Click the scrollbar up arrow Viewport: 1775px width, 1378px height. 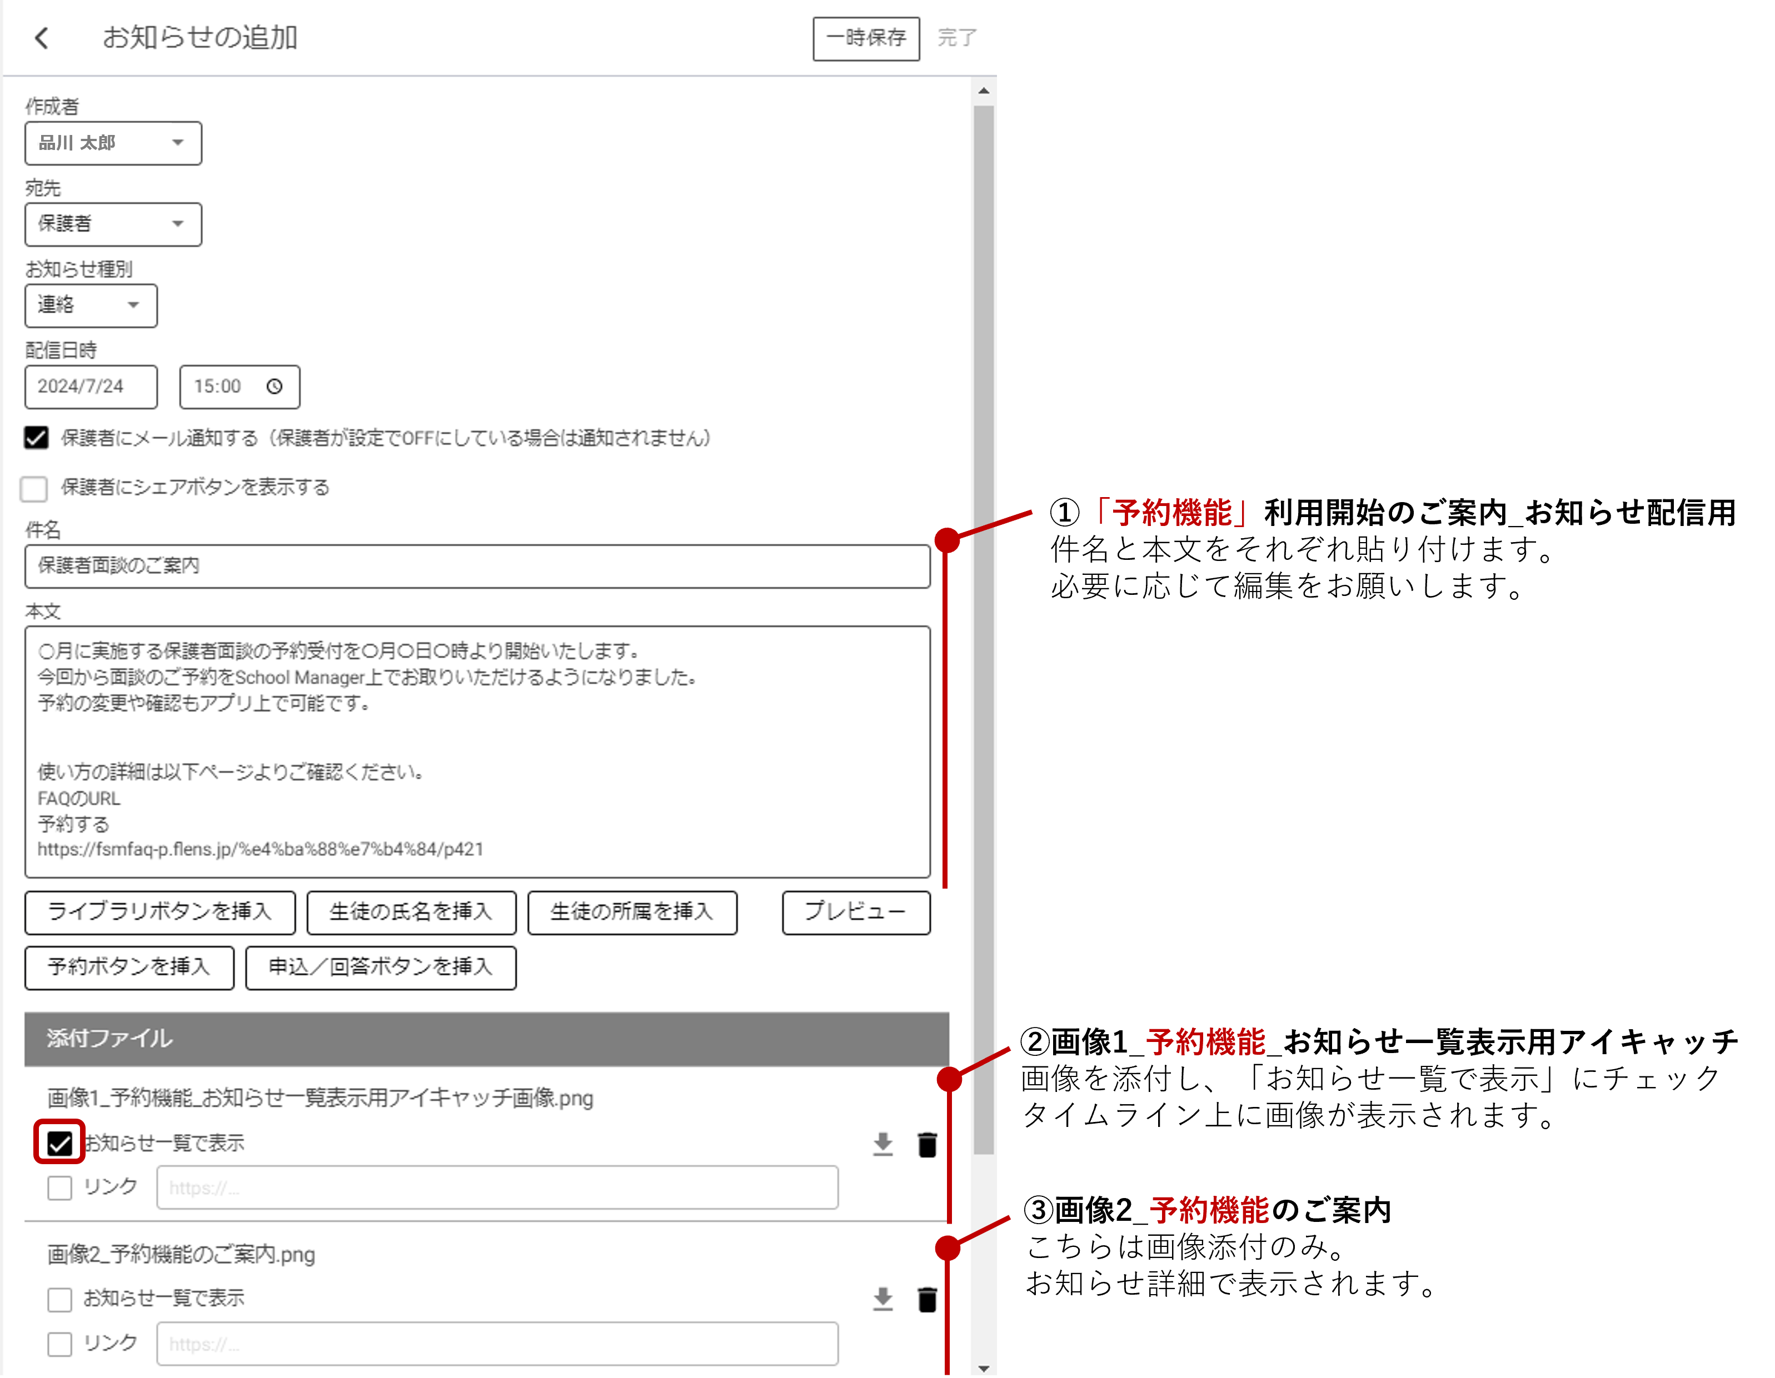click(x=984, y=91)
